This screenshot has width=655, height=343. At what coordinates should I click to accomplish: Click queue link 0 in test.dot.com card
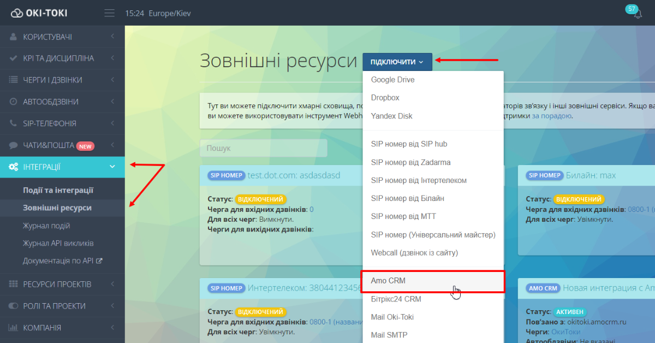pos(312,209)
